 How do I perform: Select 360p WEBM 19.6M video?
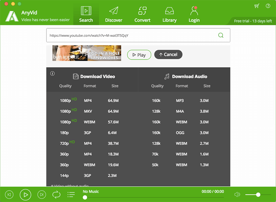[x=92, y=165]
